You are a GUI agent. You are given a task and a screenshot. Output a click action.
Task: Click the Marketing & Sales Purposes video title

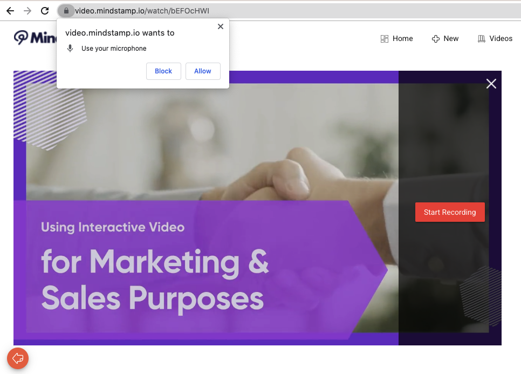(154, 280)
